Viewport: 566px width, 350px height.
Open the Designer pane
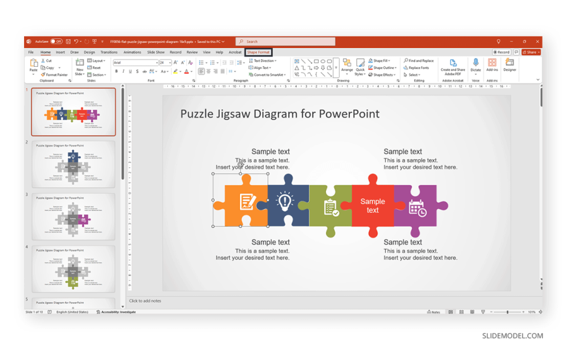509,65
